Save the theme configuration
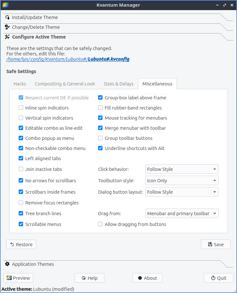 215,244
